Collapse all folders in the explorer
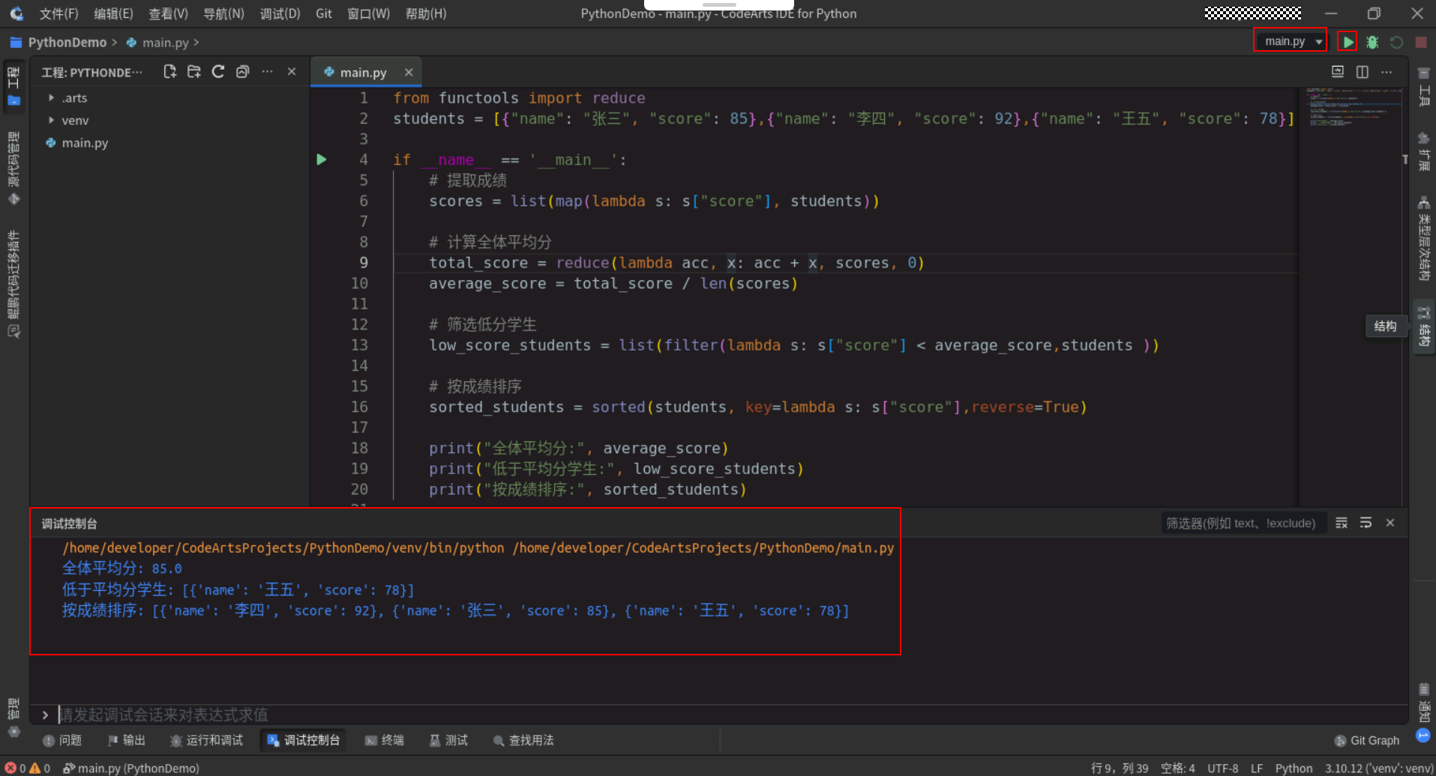 pyautogui.click(x=242, y=72)
